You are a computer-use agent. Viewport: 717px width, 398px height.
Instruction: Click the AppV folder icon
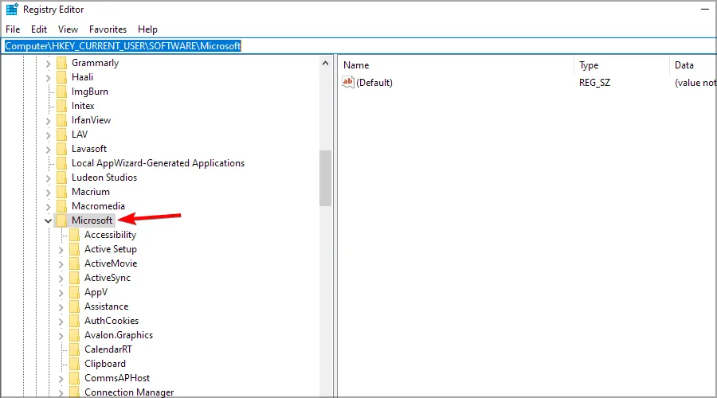(75, 292)
